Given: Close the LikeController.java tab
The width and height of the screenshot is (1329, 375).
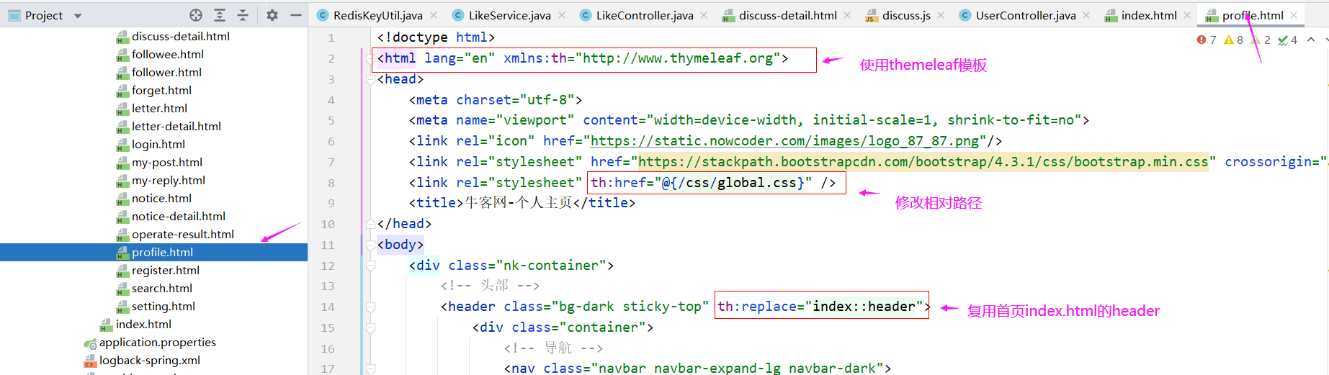Looking at the screenshot, I should tap(704, 15).
